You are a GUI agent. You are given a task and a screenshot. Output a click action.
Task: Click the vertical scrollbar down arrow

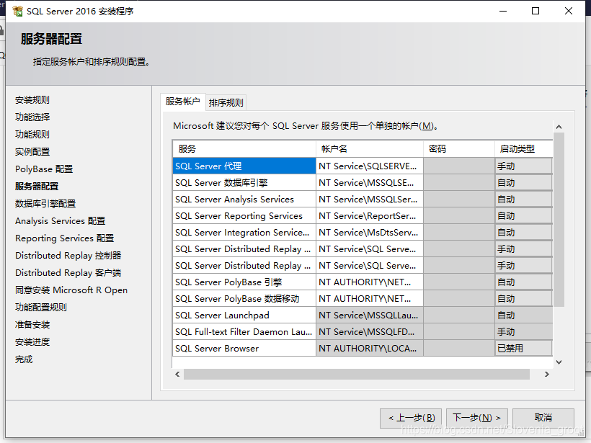pos(559,362)
